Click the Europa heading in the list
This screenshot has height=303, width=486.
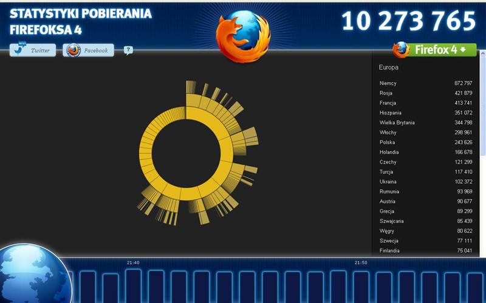click(x=388, y=67)
